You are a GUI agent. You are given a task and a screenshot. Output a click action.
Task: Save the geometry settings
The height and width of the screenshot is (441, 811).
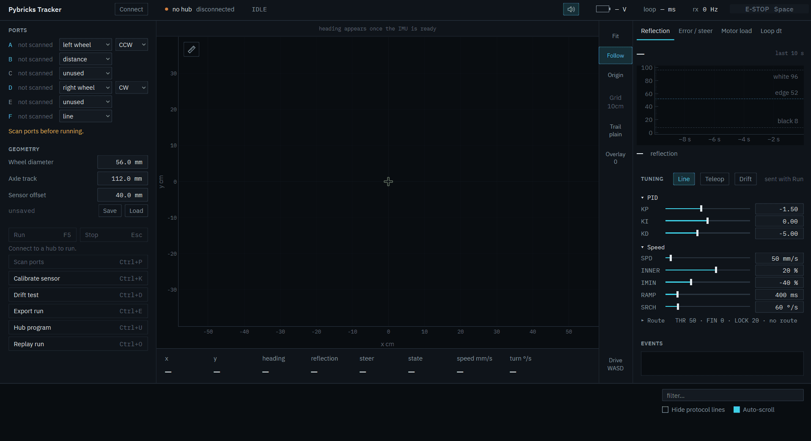click(110, 211)
